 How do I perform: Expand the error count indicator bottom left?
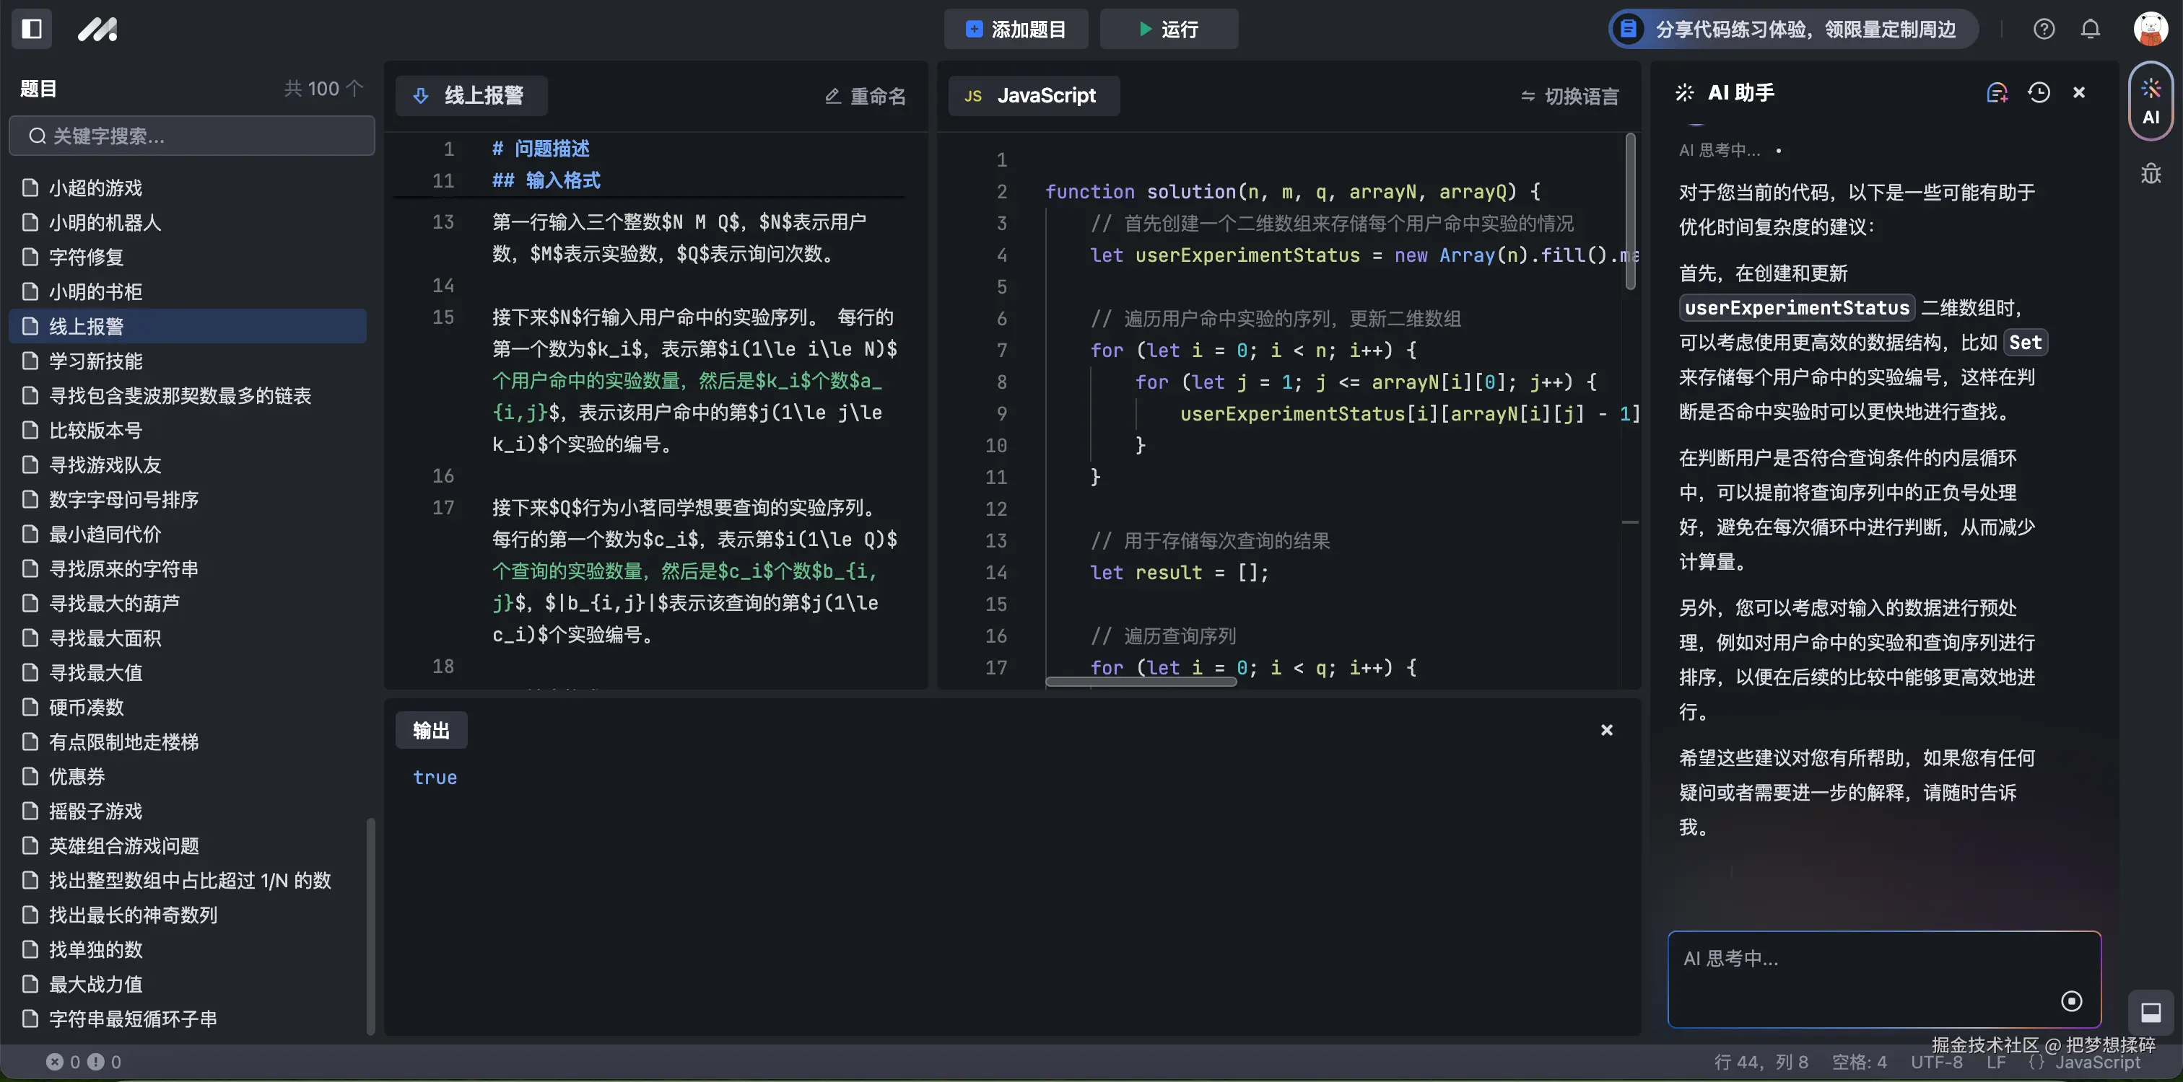click(84, 1062)
